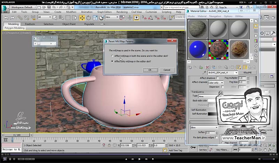Toggle the Percent Snap icon
This screenshot has height=163, width=279.
[x=157, y=18]
